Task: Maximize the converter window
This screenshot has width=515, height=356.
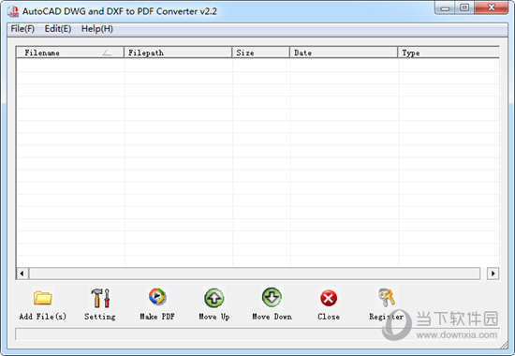Action: click(x=464, y=7)
